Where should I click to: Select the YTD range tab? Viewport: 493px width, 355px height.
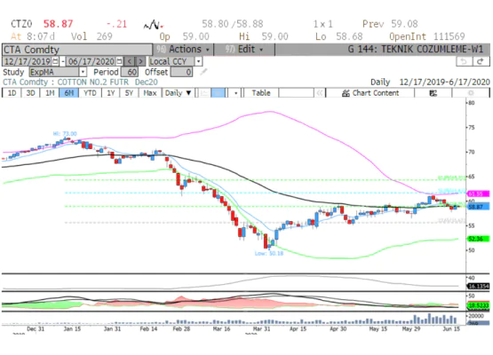(90, 93)
